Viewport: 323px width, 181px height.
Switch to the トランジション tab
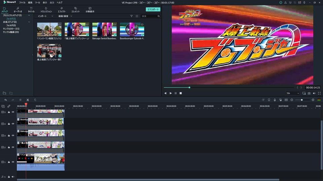(x=46, y=10)
